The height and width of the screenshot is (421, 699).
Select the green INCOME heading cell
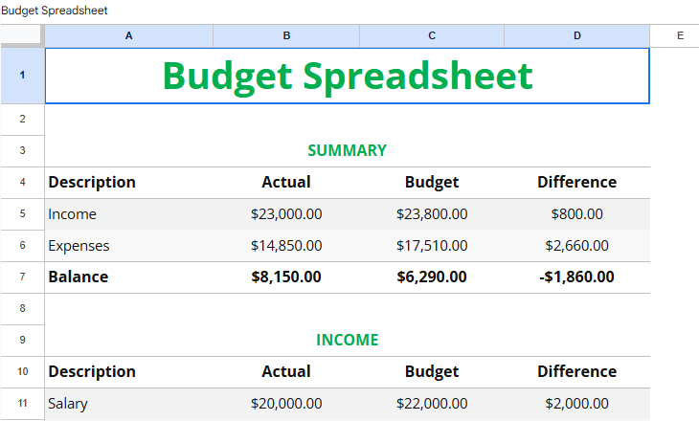347,340
